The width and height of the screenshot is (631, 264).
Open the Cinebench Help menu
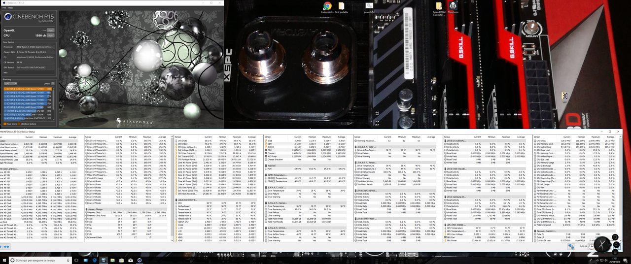[x=10, y=8]
